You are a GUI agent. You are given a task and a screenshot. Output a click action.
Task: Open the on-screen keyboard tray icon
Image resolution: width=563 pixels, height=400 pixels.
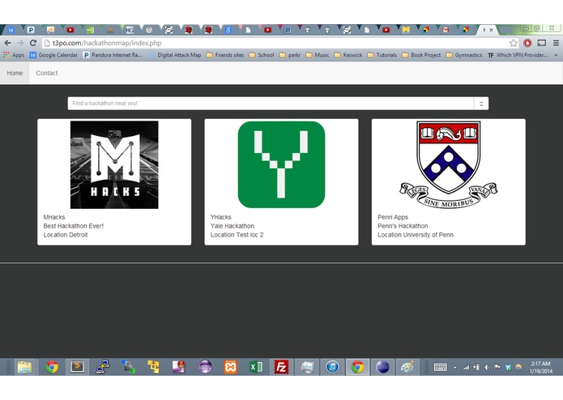(x=441, y=367)
